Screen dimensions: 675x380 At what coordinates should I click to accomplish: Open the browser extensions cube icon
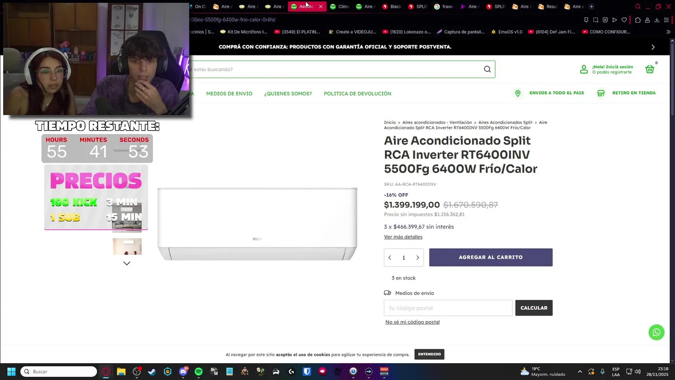coord(638,20)
